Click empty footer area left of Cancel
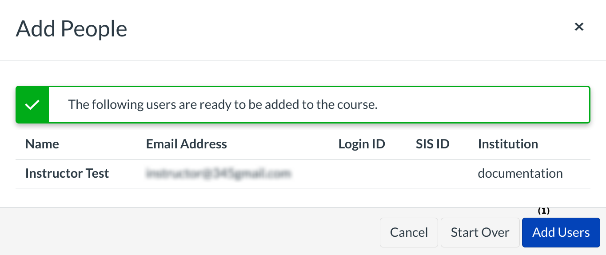 (x=187, y=232)
